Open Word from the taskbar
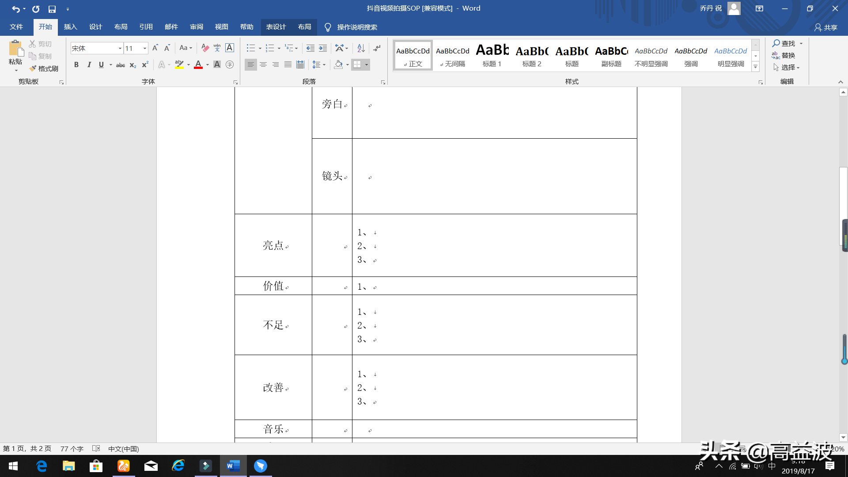The height and width of the screenshot is (477, 848). pyautogui.click(x=233, y=466)
